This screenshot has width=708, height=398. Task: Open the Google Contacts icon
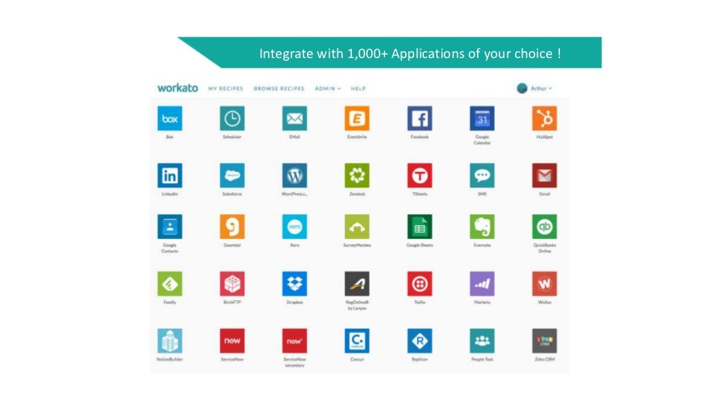170,227
